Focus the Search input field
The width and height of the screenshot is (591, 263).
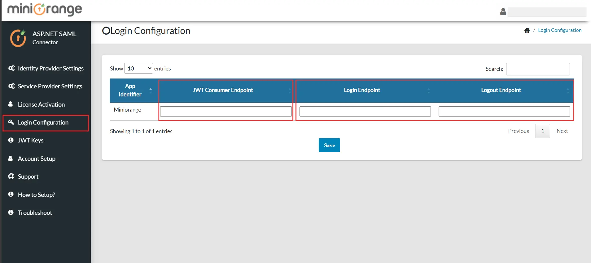click(x=538, y=69)
